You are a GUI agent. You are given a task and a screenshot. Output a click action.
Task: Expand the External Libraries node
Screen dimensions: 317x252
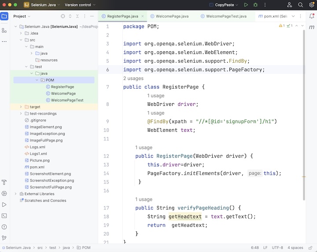click(16, 194)
